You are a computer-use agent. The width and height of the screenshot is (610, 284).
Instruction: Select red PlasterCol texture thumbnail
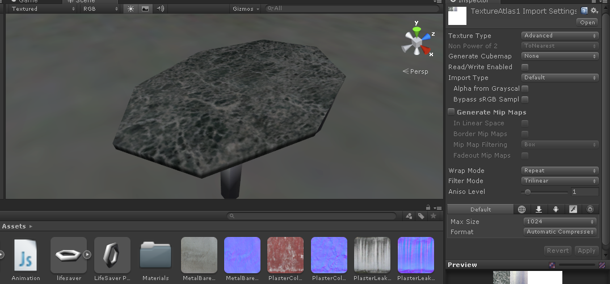[285, 255]
